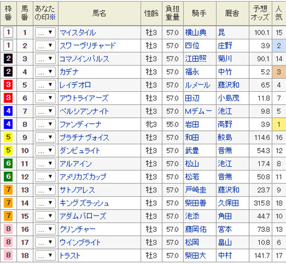Select odds value 141.7

click(262, 256)
